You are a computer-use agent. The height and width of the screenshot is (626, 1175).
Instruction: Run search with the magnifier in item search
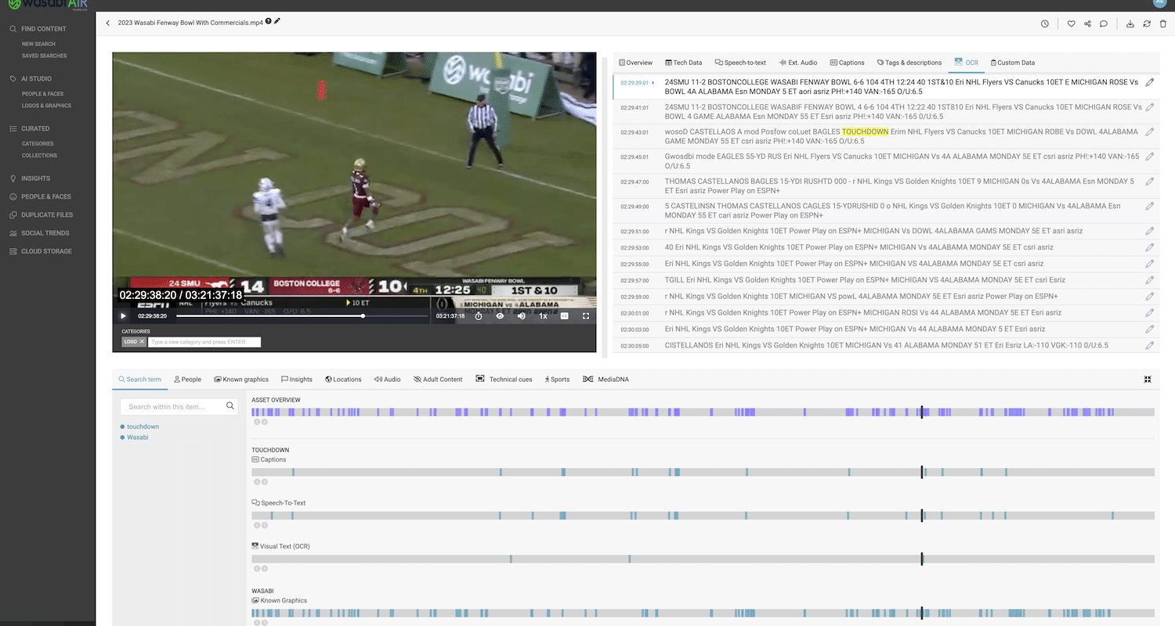click(230, 406)
